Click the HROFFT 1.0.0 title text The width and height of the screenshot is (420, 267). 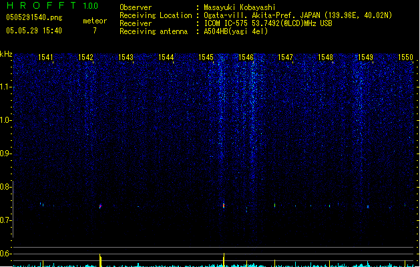(x=53, y=5)
